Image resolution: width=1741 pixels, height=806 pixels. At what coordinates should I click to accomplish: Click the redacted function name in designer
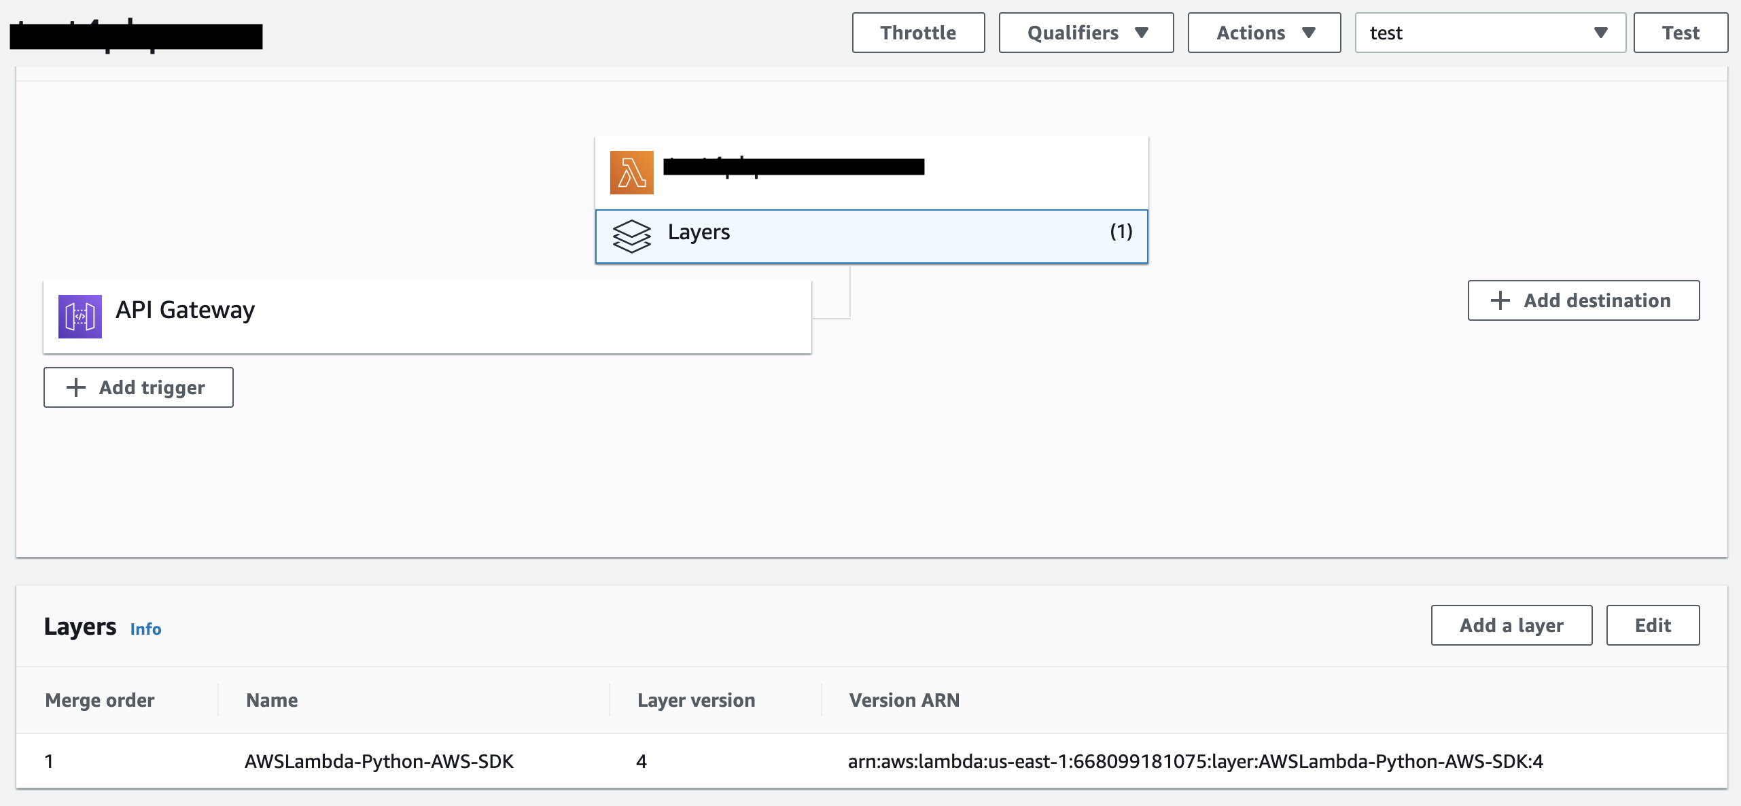click(x=794, y=167)
